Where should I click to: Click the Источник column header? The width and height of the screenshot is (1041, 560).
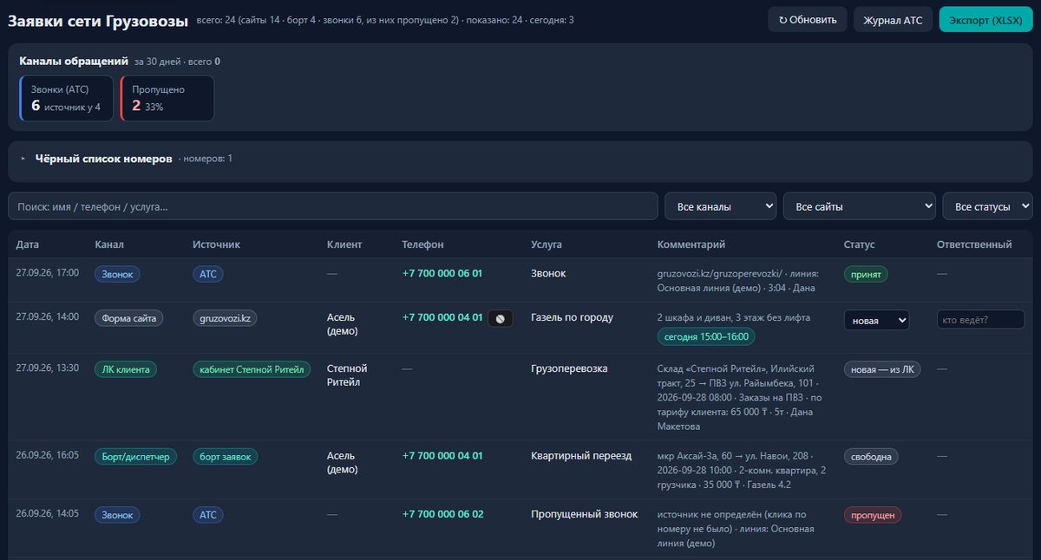tap(216, 244)
